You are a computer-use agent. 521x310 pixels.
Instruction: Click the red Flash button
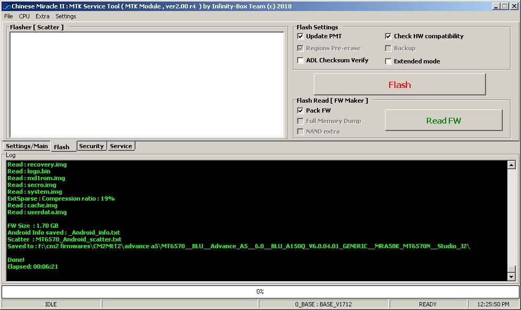[400, 84]
